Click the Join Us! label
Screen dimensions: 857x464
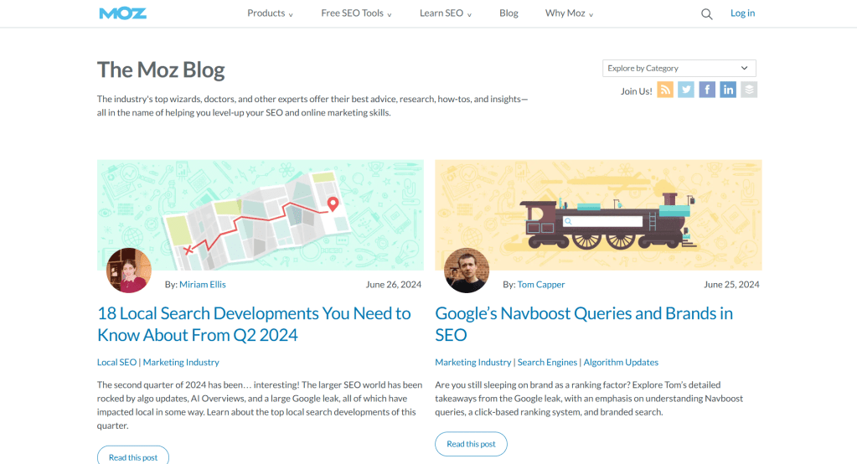click(636, 91)
